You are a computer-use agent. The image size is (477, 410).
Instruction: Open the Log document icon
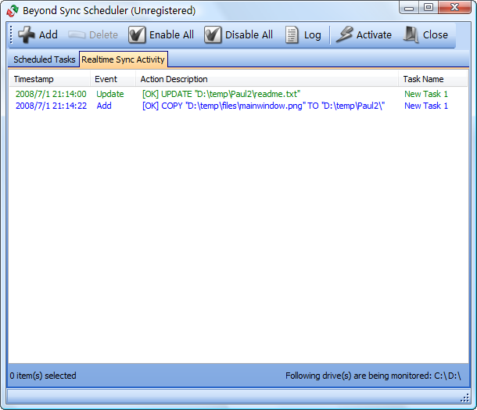[292, 34]
